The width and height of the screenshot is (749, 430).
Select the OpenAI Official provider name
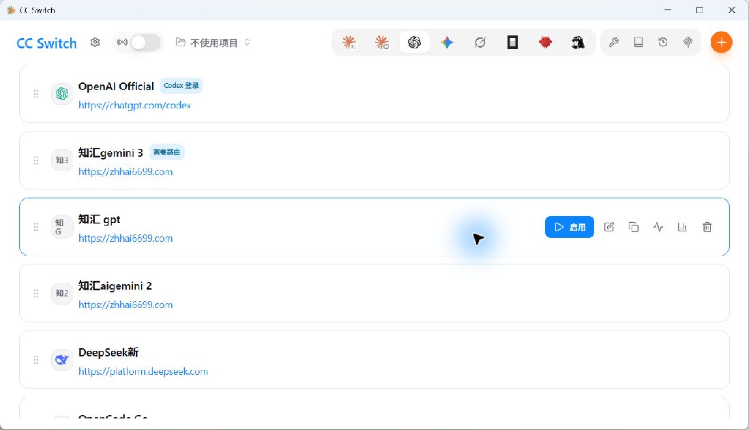(x=116, y=87)
